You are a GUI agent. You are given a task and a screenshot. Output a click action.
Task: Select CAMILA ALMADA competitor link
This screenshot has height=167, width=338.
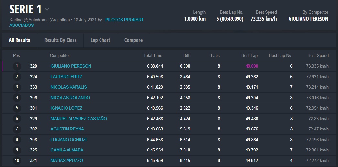pyautogui.click(x=67, y=150)
